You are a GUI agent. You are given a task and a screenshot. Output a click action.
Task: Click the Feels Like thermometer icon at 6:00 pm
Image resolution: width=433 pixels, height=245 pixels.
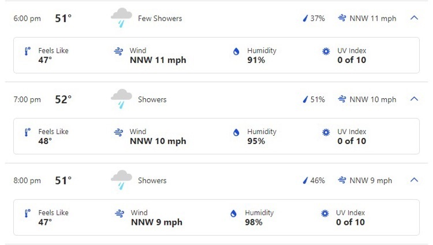[x=27, y=51]
